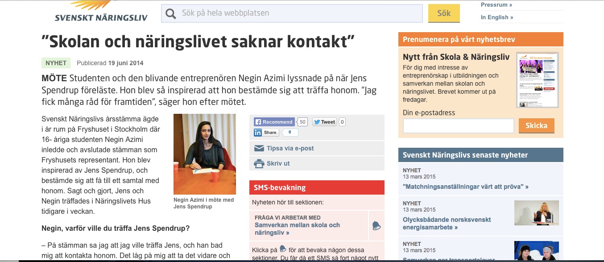Viewport: 604px width, 262px height.
Task: Click the printer icon to print
Action: coord(259,164)
